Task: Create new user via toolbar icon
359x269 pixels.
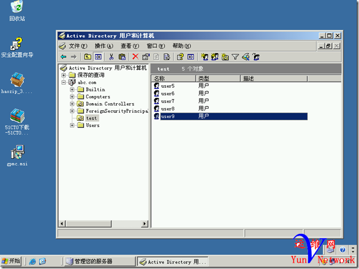Action: tap(204, 57)
